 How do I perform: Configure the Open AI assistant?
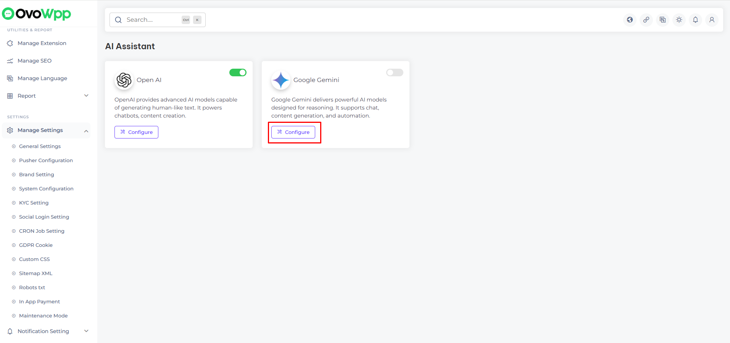coord(136,132)
